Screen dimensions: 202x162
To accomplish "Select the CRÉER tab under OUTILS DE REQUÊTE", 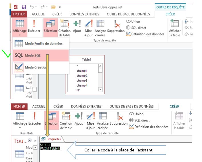I will coord(170,14).
